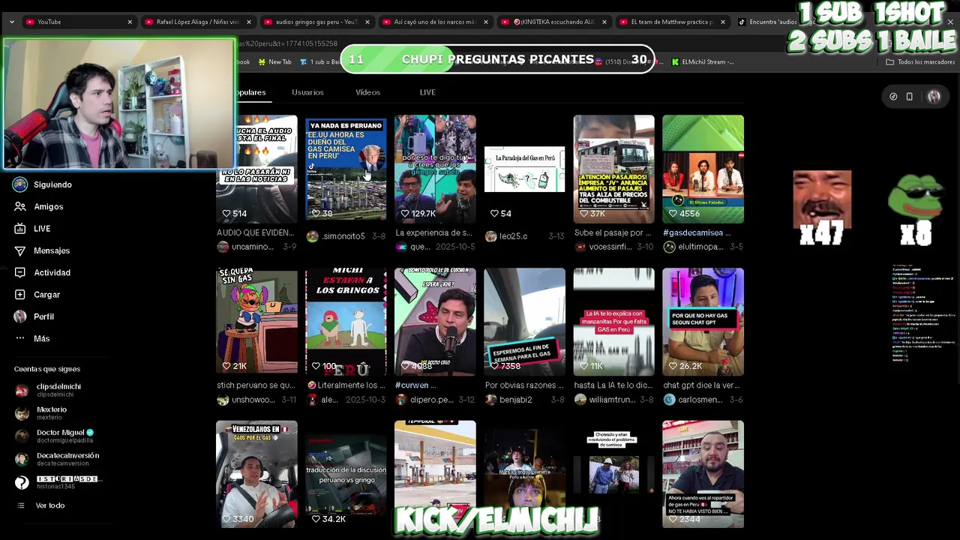Open carlosmen... user link

(x=692, y=400)
